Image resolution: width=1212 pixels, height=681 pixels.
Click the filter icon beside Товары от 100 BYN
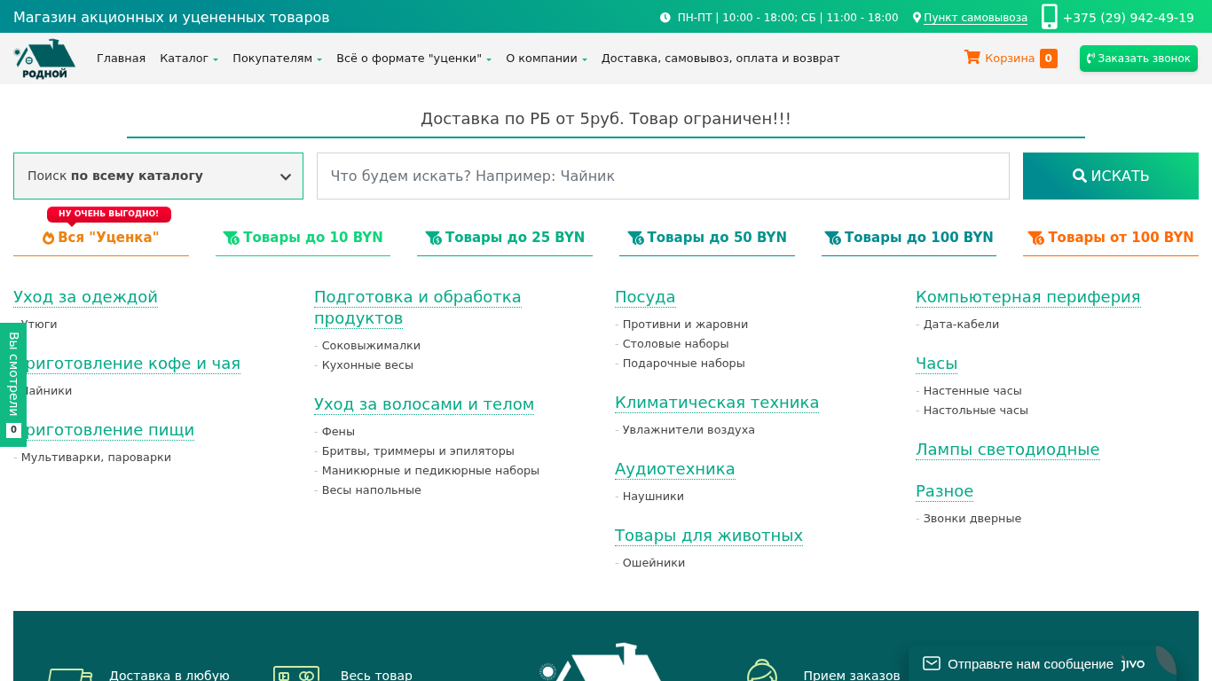click(1035, 238)
